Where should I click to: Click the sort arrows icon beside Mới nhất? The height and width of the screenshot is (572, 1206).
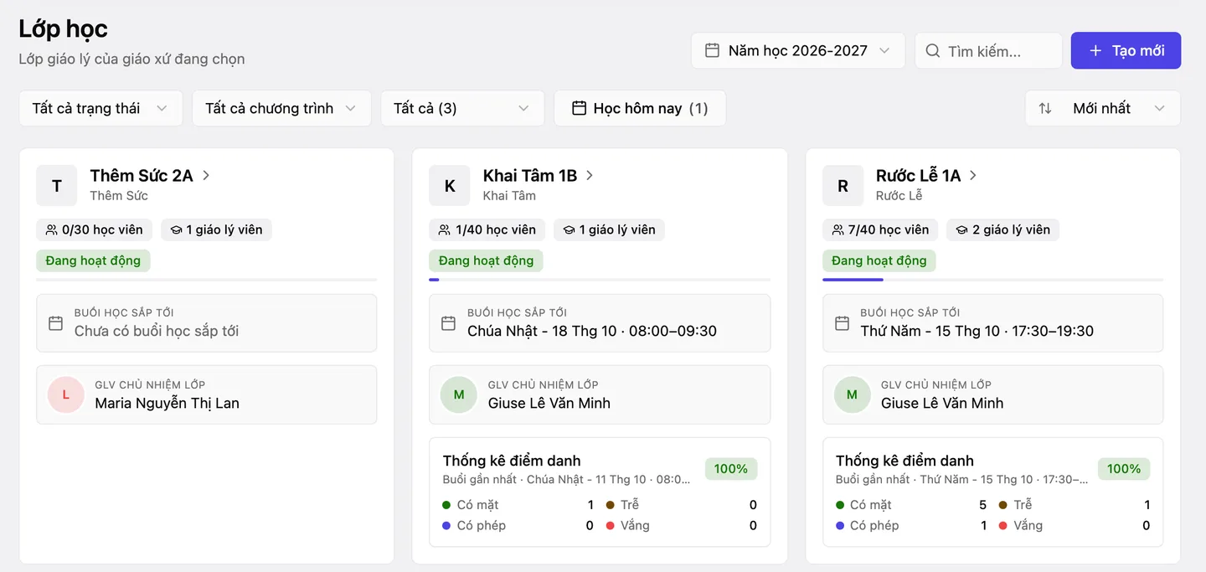point(1045,108)
